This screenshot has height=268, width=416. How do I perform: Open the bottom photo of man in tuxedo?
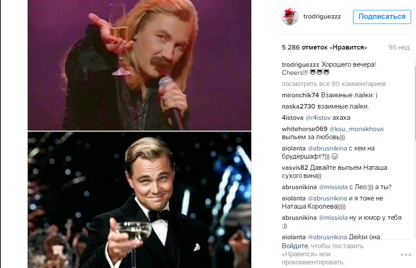point(139,200)
